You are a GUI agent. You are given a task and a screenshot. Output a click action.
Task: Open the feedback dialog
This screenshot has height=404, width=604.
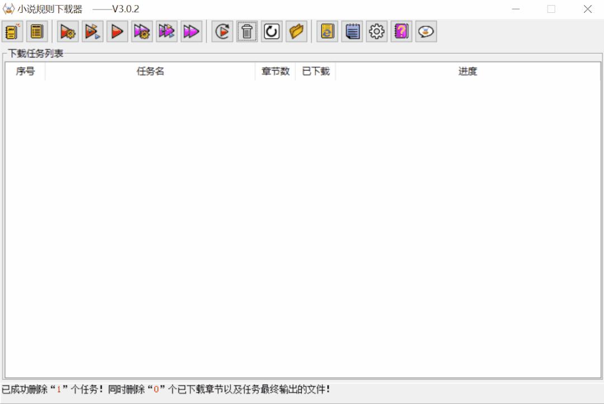pos(426,31)
